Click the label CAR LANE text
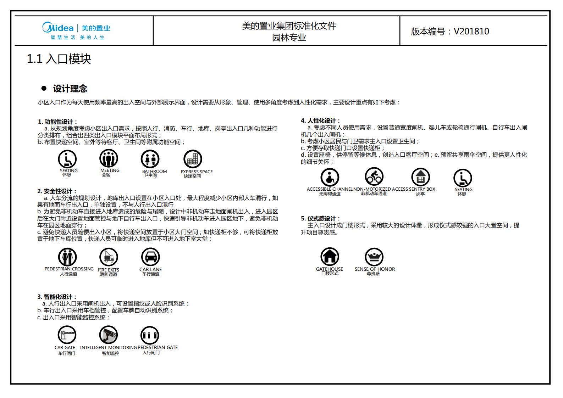563x398 pixels. pos(150,269)
